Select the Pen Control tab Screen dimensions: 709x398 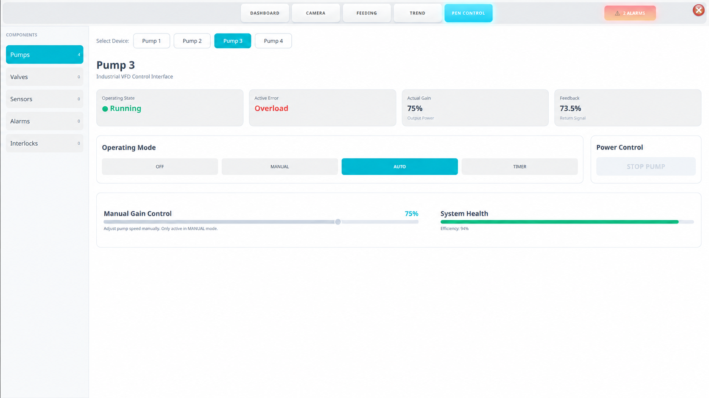(469, 13)
